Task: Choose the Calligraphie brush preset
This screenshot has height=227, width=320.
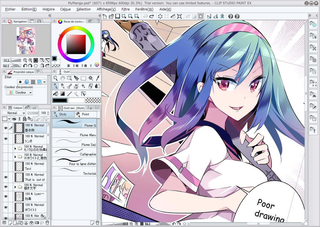Action: (74, 152)
